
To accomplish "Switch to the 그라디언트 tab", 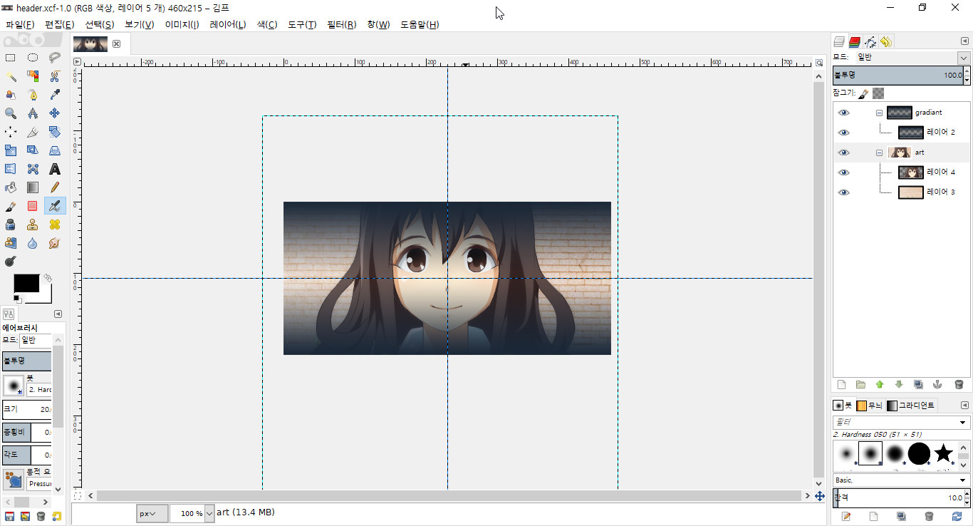I will 911,406.
